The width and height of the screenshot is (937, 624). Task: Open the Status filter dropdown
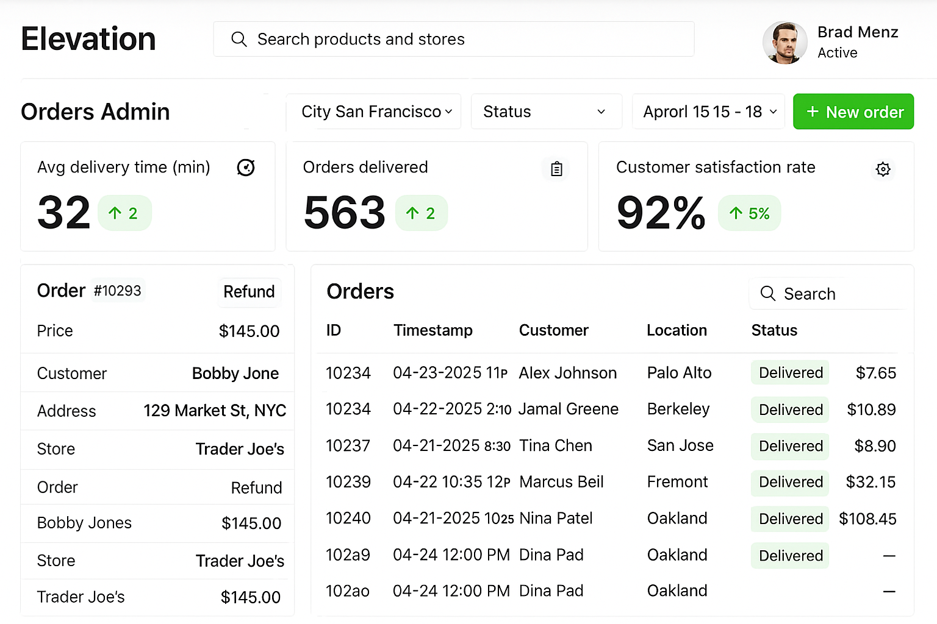pyautogui.click(x=545, y=112)
